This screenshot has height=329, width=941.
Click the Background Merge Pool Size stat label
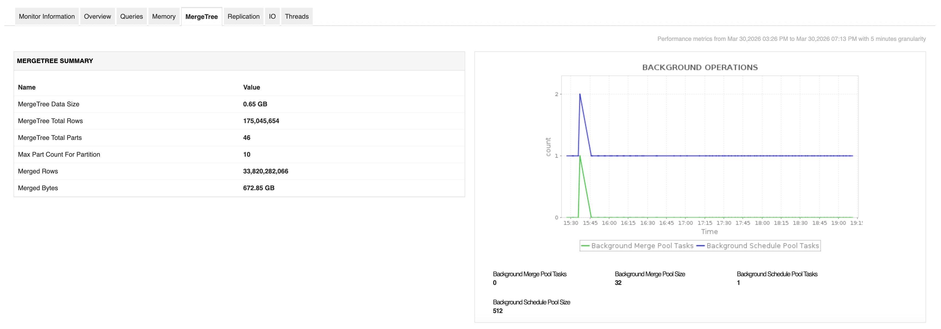pyautogui.click(x=650, y=274)
